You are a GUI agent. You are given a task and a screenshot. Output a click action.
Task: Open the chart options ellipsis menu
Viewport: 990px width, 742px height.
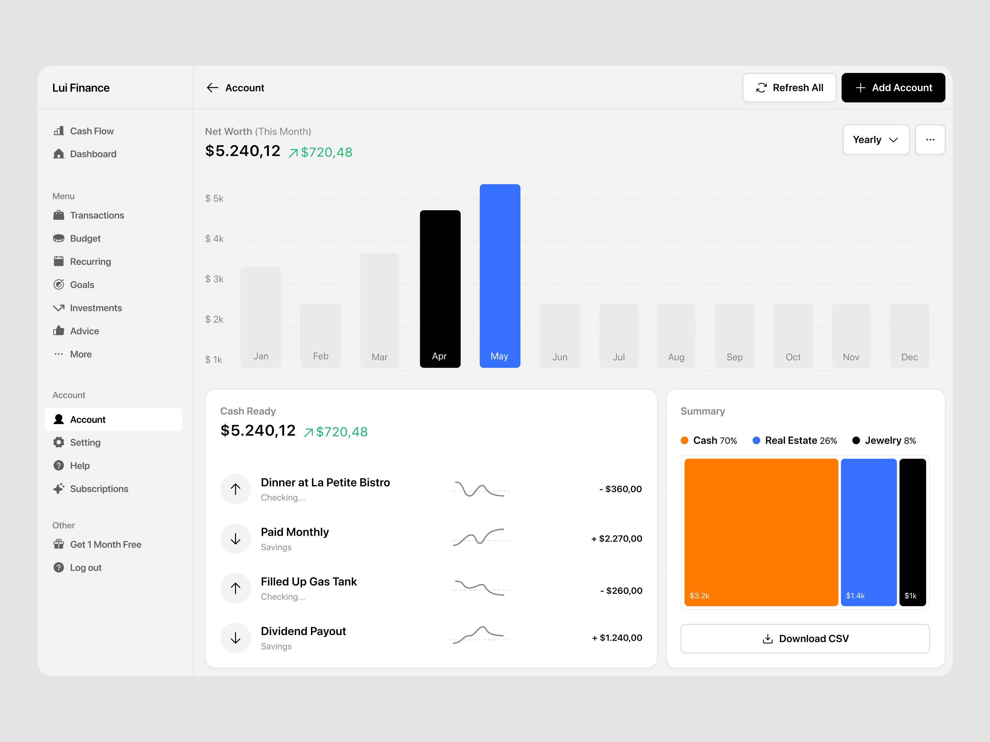930,139
